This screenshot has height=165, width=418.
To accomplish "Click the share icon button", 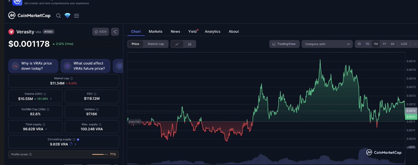I will [x=115, y=32].
